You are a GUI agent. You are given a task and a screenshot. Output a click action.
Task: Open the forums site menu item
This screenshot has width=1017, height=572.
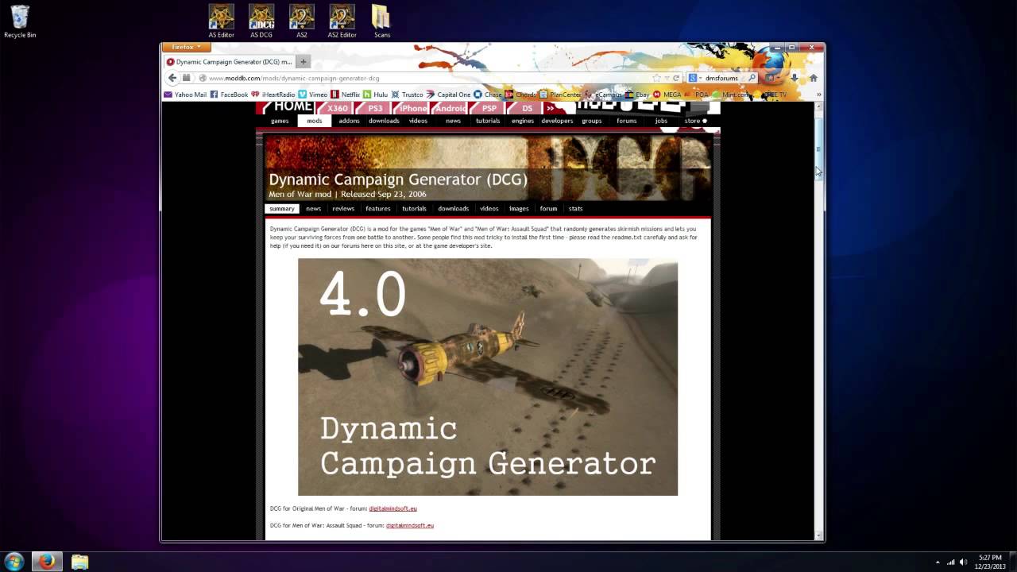coord(627,121)
